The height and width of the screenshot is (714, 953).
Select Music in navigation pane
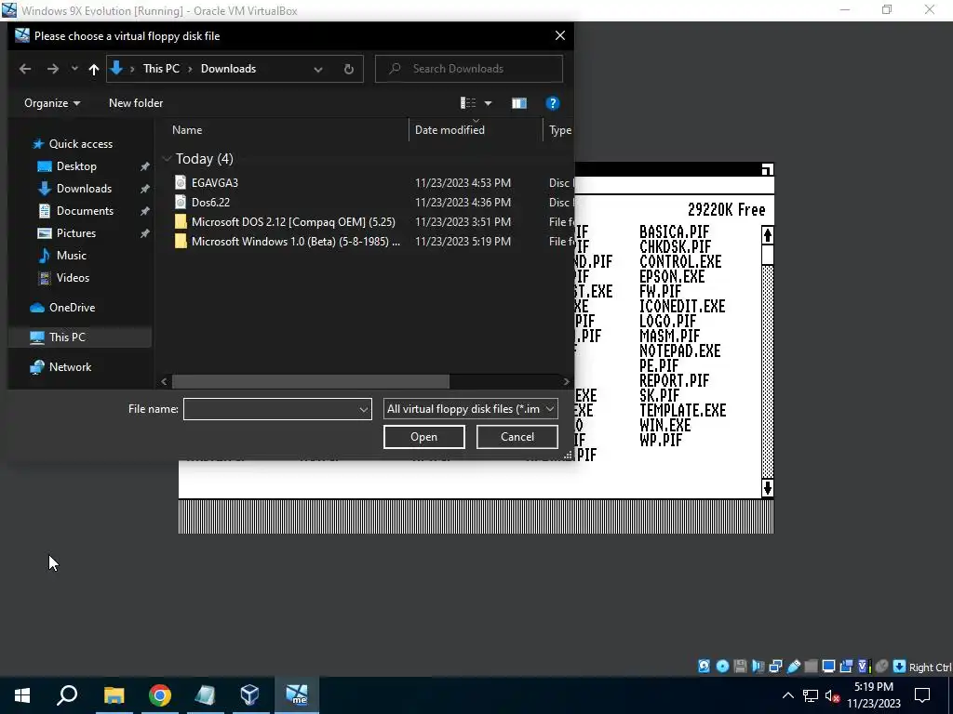(71, 256)
